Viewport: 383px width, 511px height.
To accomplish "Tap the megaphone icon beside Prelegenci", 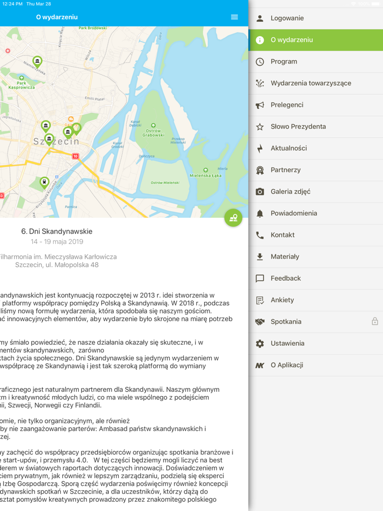I will point(260,105).
